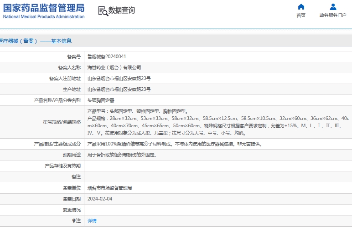
Task: Click the 预期用途 description text
Action: [x=122, y=155]
